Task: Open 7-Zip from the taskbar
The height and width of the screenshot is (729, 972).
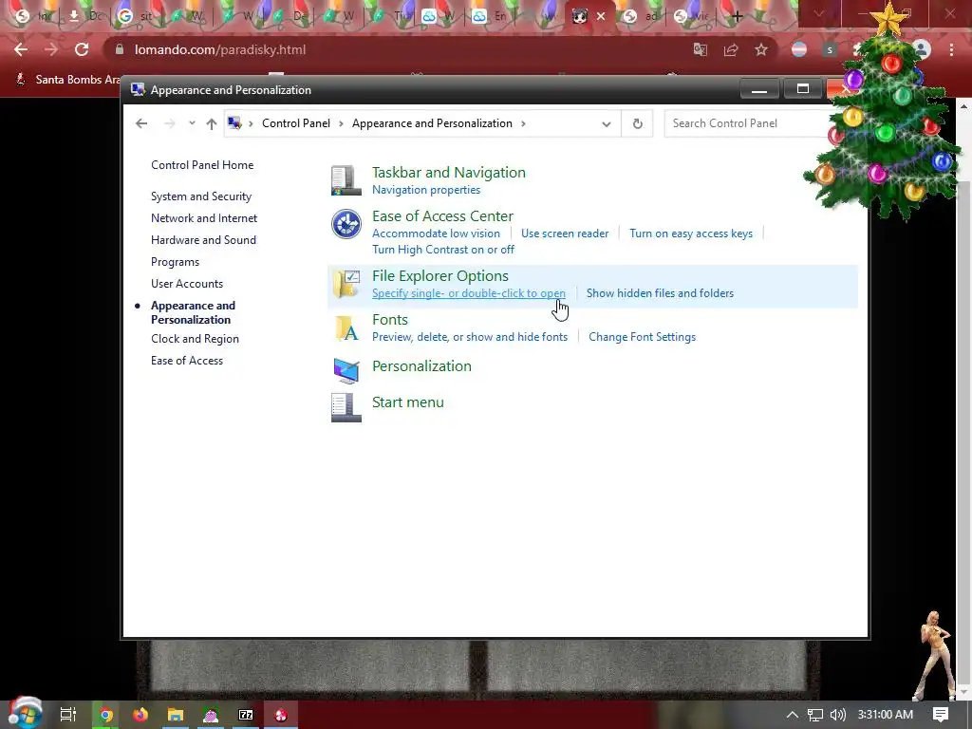Action: [x=246, y=715]
